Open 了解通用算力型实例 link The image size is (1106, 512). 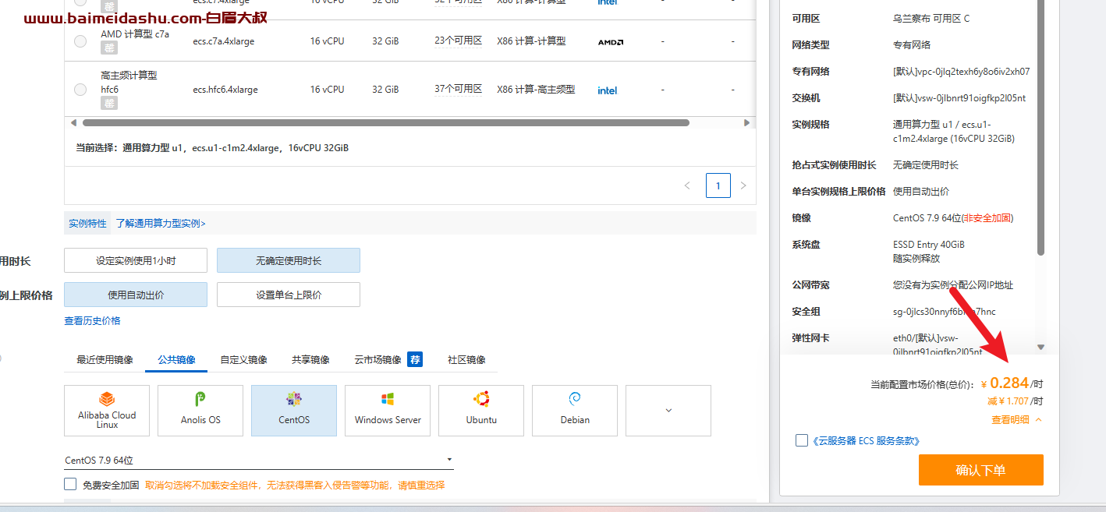click(161, 223)
